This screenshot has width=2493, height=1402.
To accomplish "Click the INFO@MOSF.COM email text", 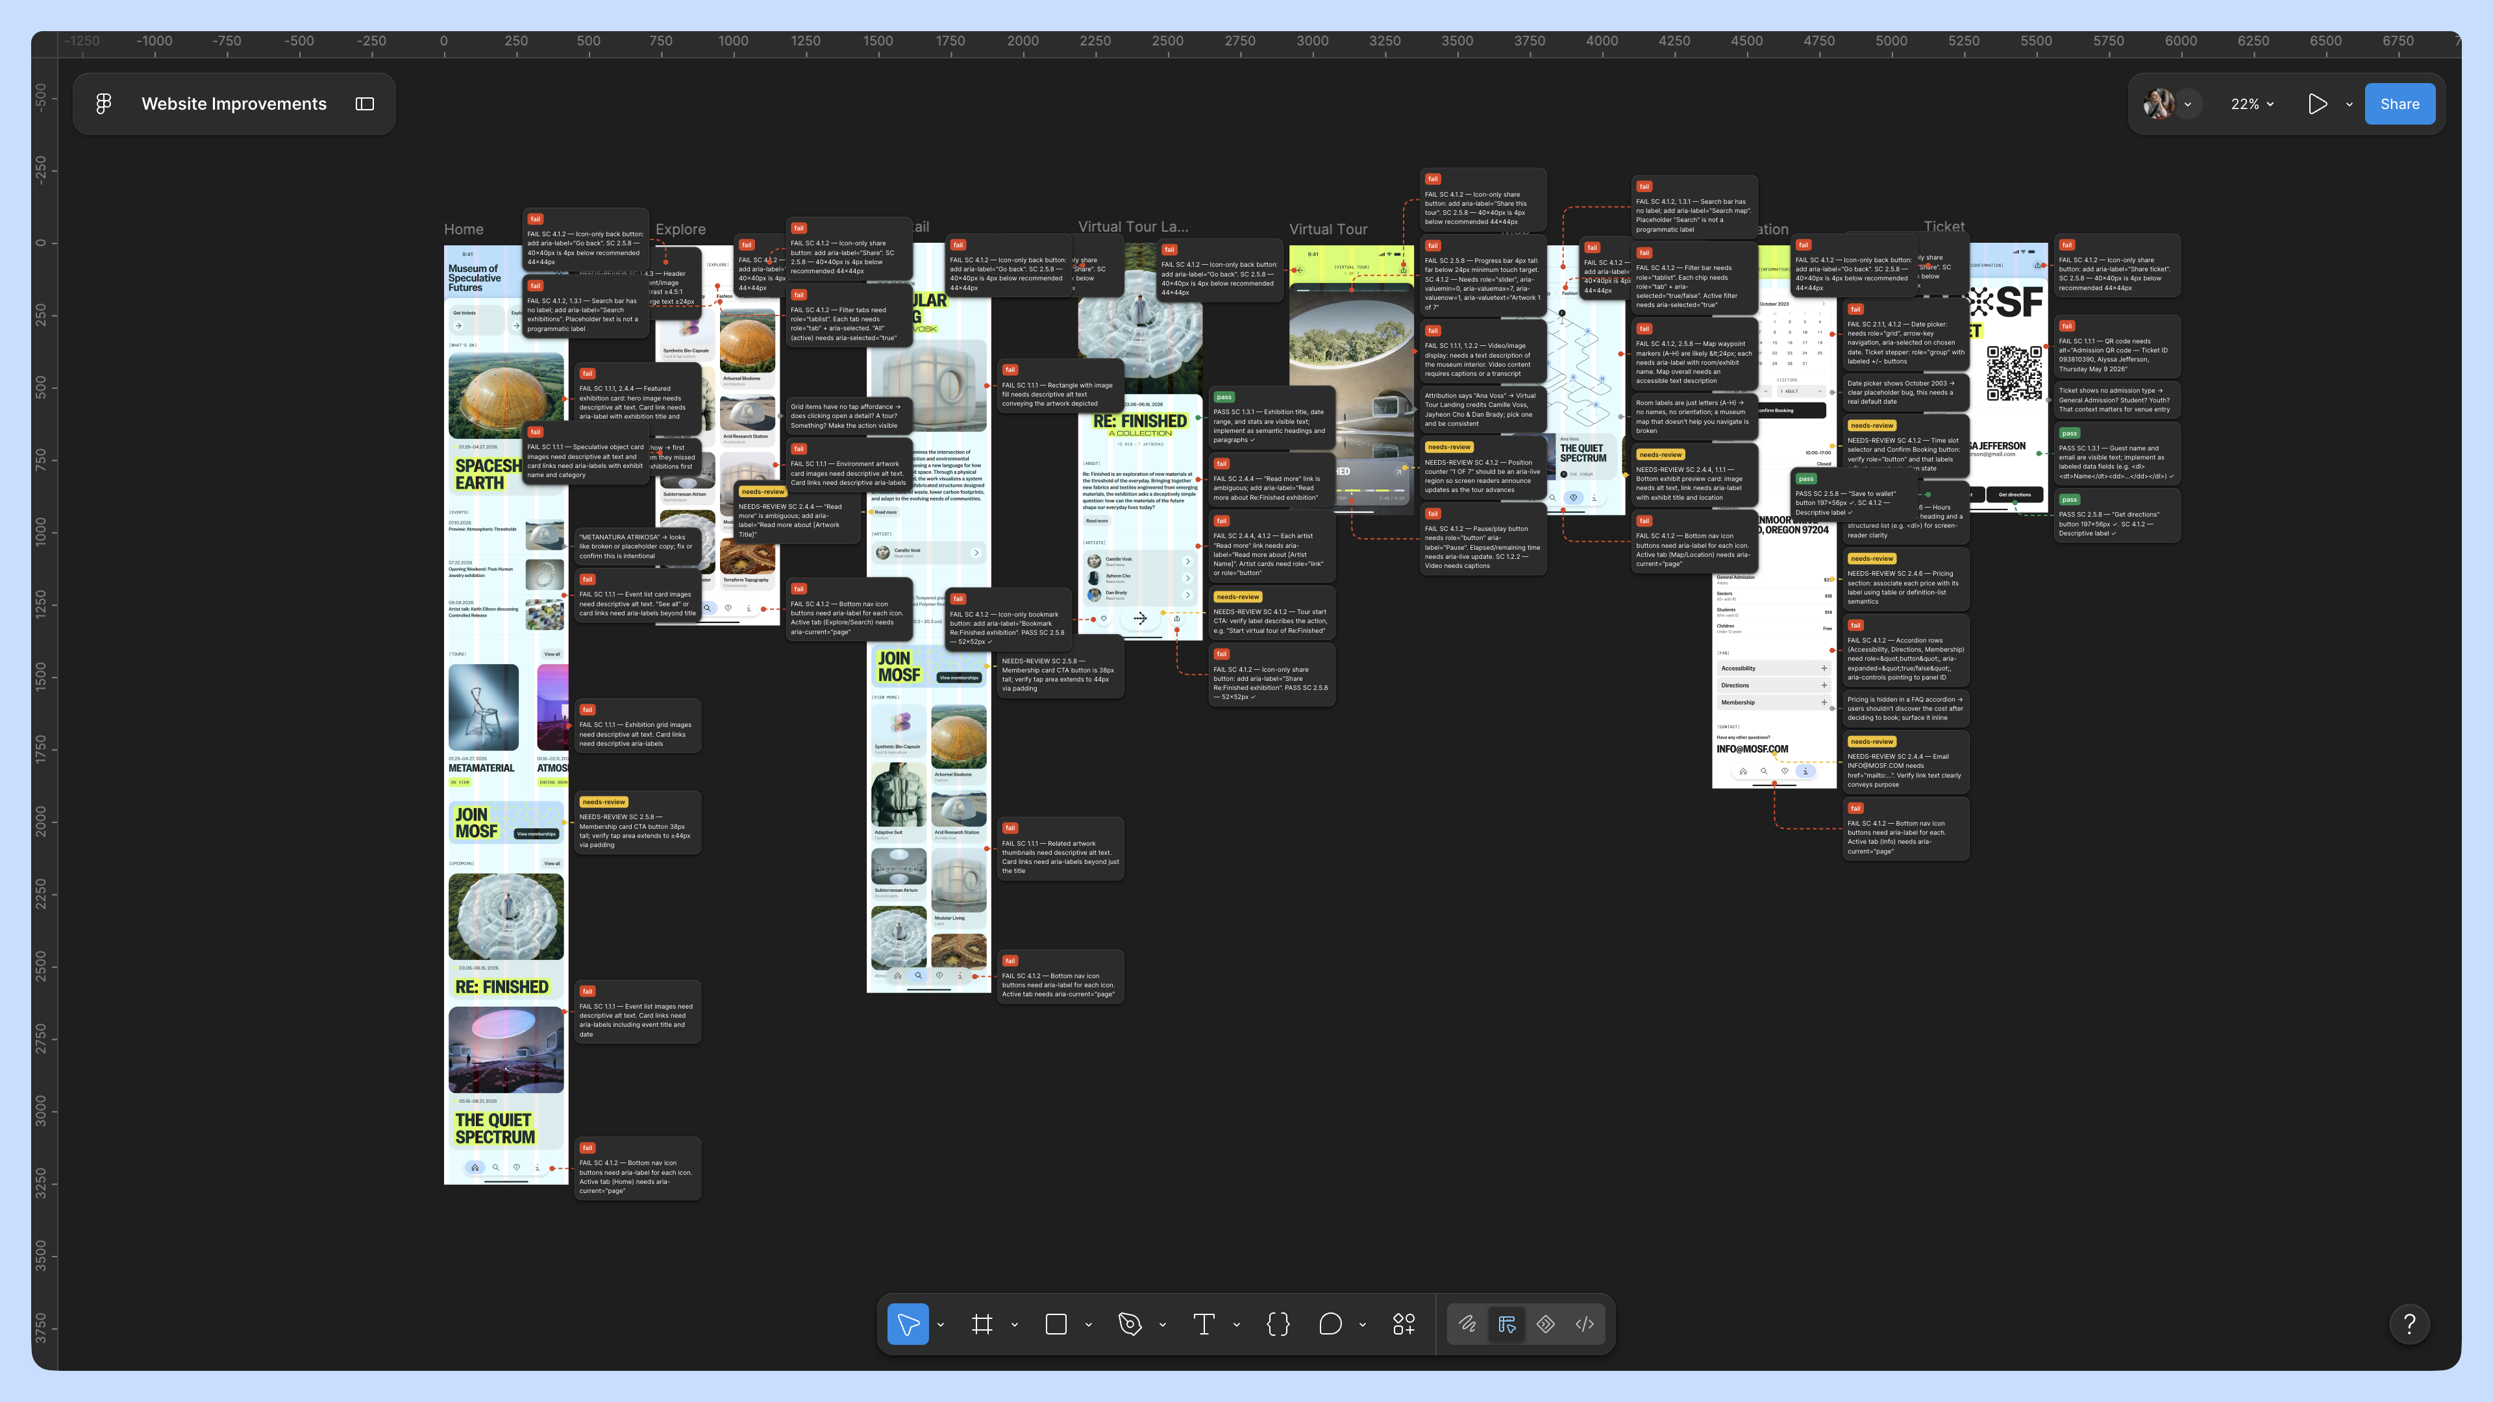I will (x=1753, y=749).
